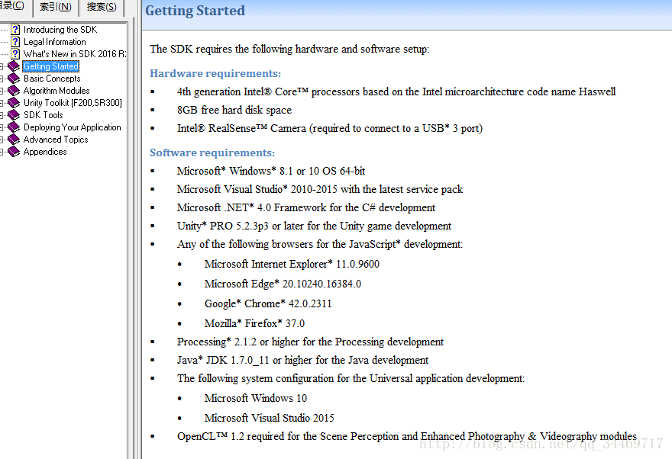
Task: Expand the Advanced Topics tree node
Action: click(2, 140)
